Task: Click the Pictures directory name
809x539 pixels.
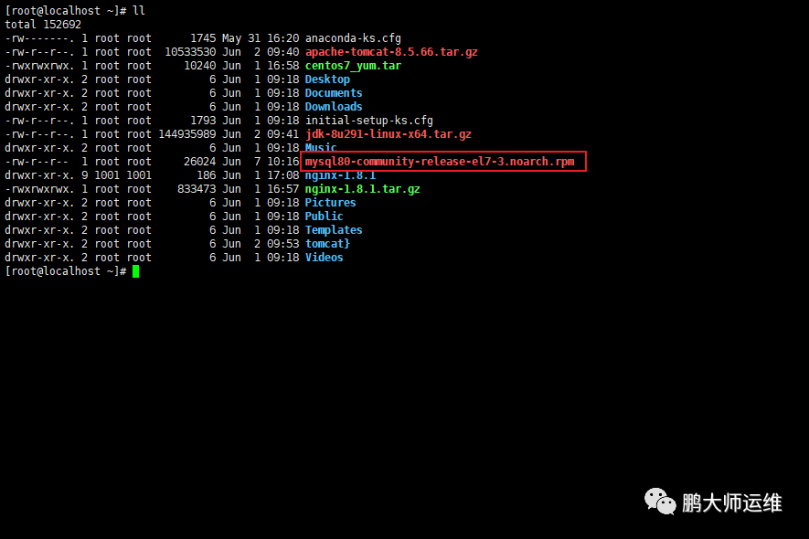Action: [330, 203]
